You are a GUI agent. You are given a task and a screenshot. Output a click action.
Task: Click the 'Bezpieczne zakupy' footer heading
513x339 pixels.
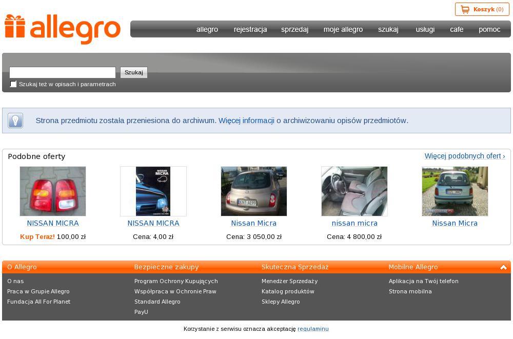[x=167, y=267]
